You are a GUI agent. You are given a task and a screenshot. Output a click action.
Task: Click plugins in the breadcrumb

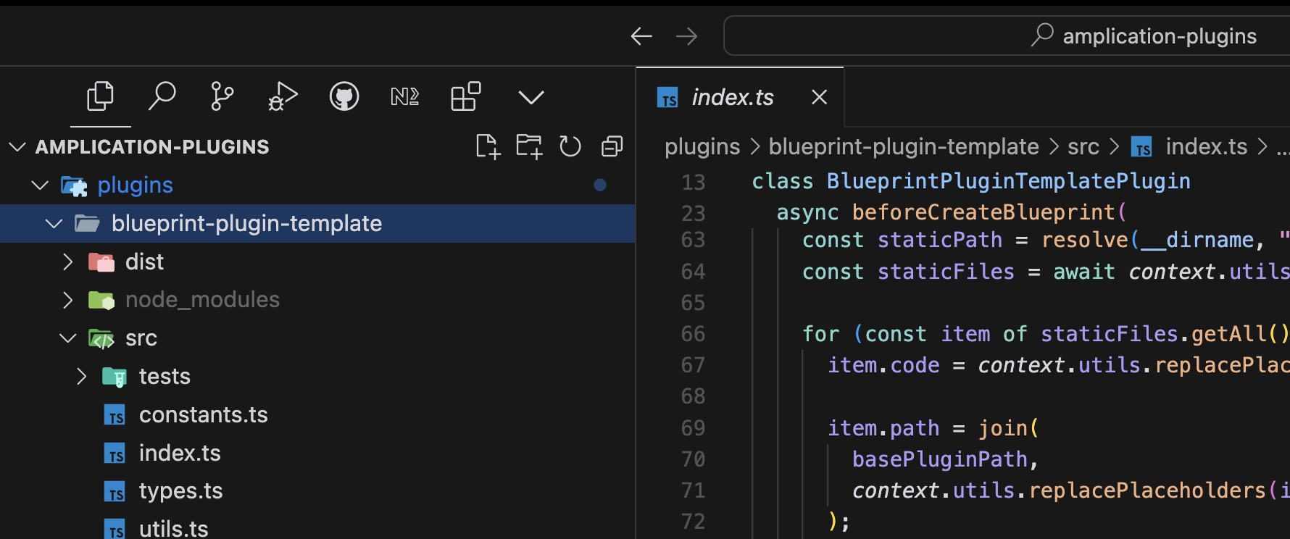(702, 147)
